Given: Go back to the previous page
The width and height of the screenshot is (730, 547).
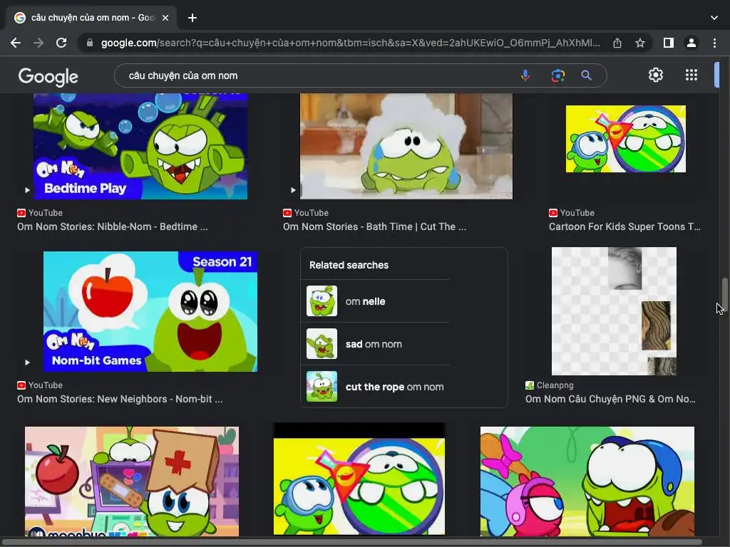Looking at the screenshot, I should tap(16, 43).
